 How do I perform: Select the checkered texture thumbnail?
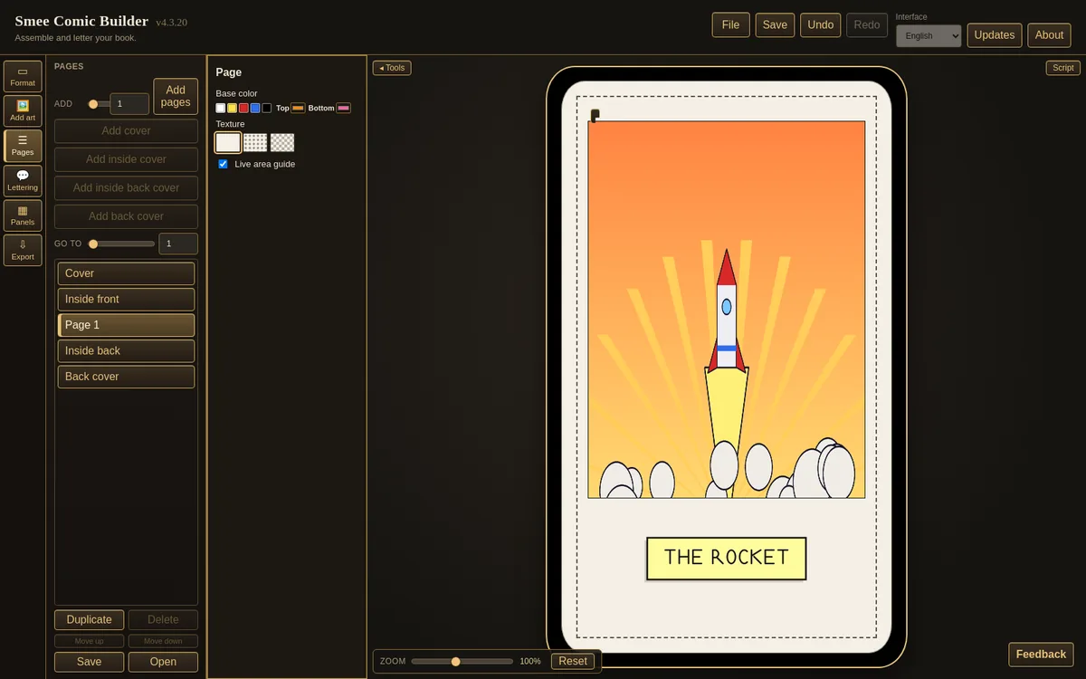click(282, 142)
